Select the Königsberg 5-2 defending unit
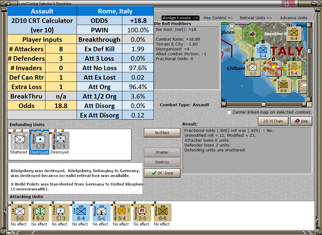Viewport: 322px width, 235px height. pos(20,141)
